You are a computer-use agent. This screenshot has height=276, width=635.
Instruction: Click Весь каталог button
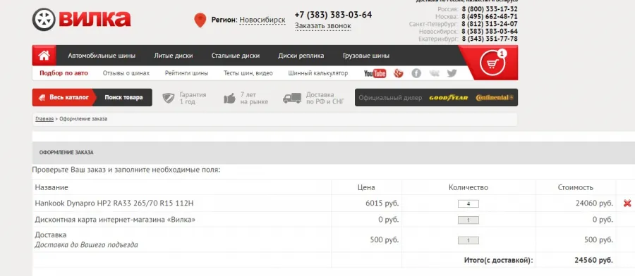(64, 97)
